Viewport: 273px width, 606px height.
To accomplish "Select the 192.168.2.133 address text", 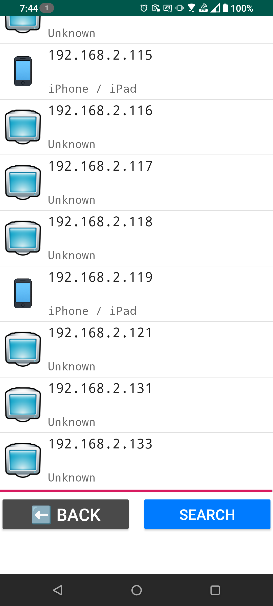I will [100, 444].
